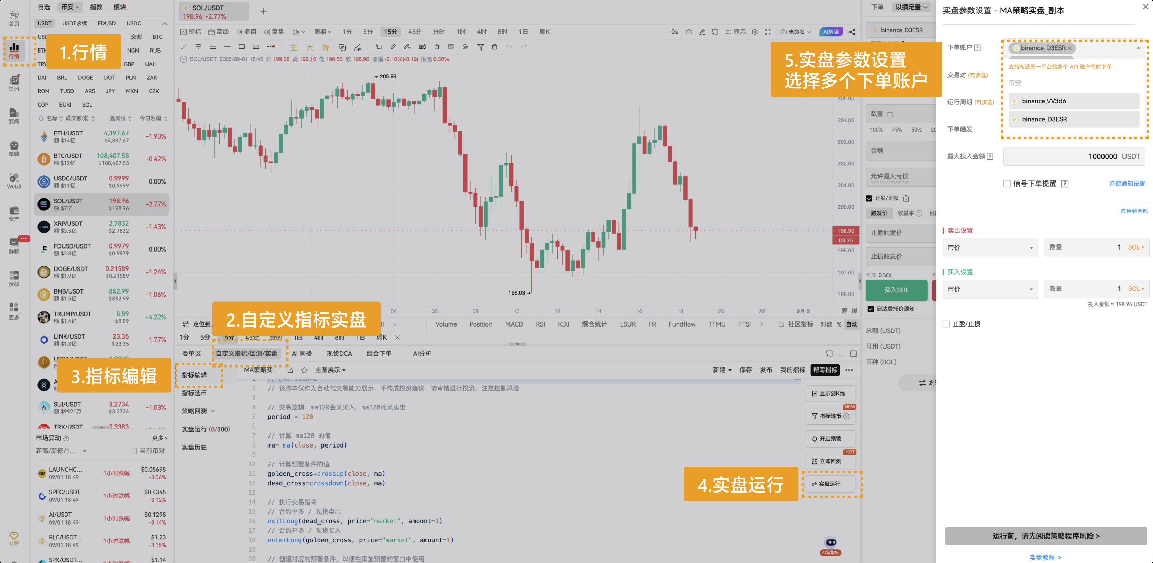Image resolution: width=1153 pixels, height=563 pixels.
Task: Open the 新建 dropdown in the editor
Action: click(722, 370)
